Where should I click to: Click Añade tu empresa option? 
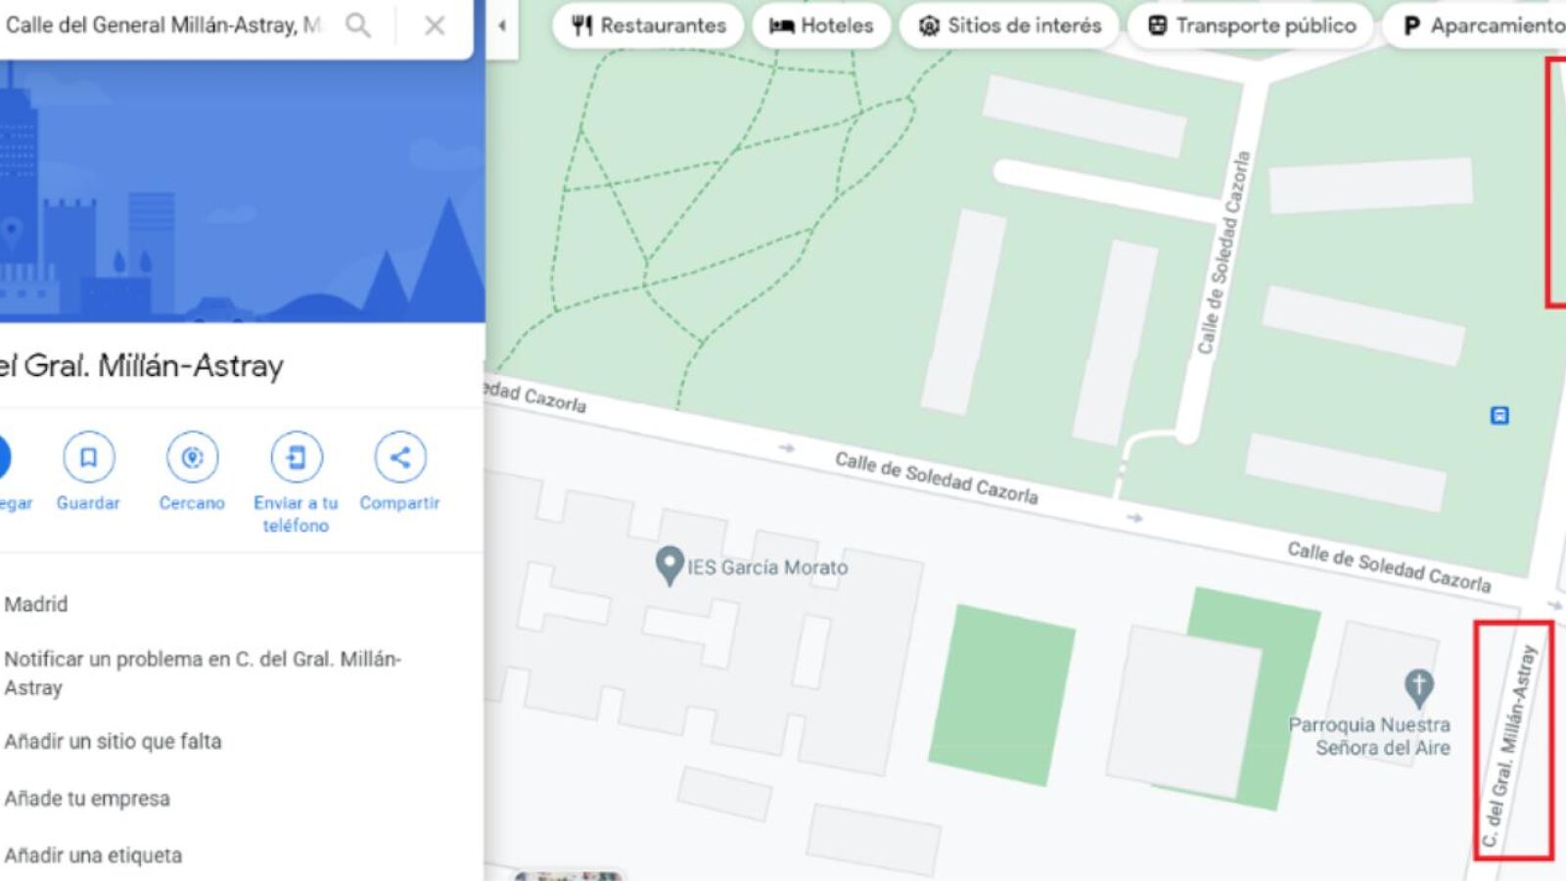pos(87,798)
